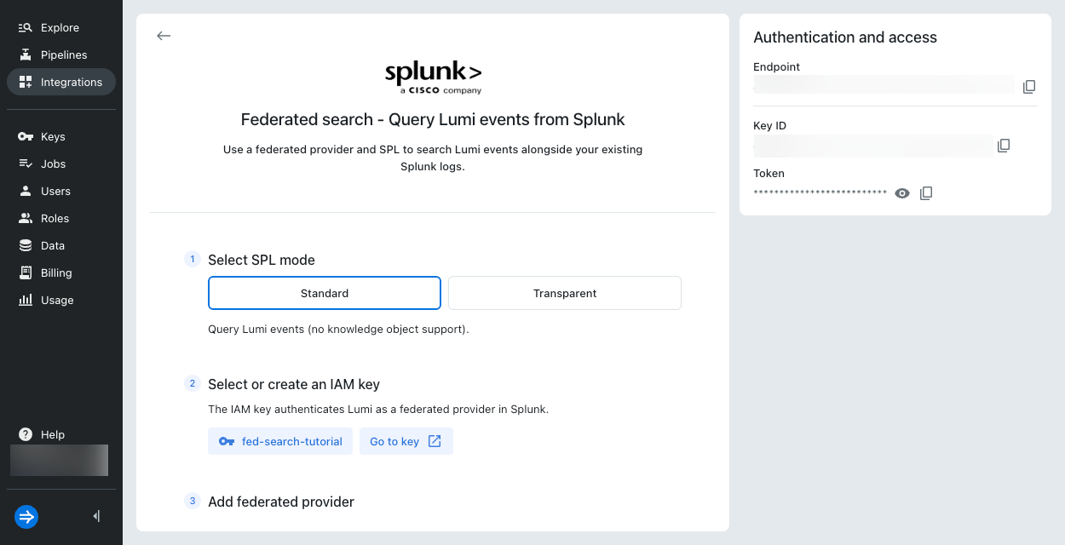1065x545 pixels.
Task: Choose Standard SPL mode
Action: pyautogui.click(x=325, y=293)
